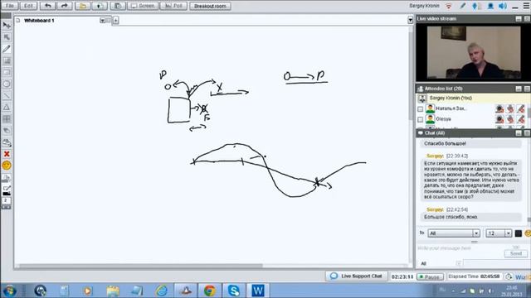This screenshot has height=298, width=531.
Task: Check the box next to Наталья attendee
Action: coord(421,109)
